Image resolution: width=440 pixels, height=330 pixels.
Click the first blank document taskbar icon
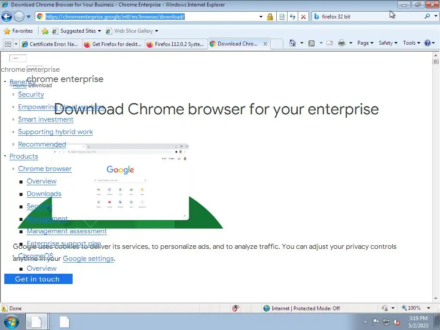pos(36,322)
